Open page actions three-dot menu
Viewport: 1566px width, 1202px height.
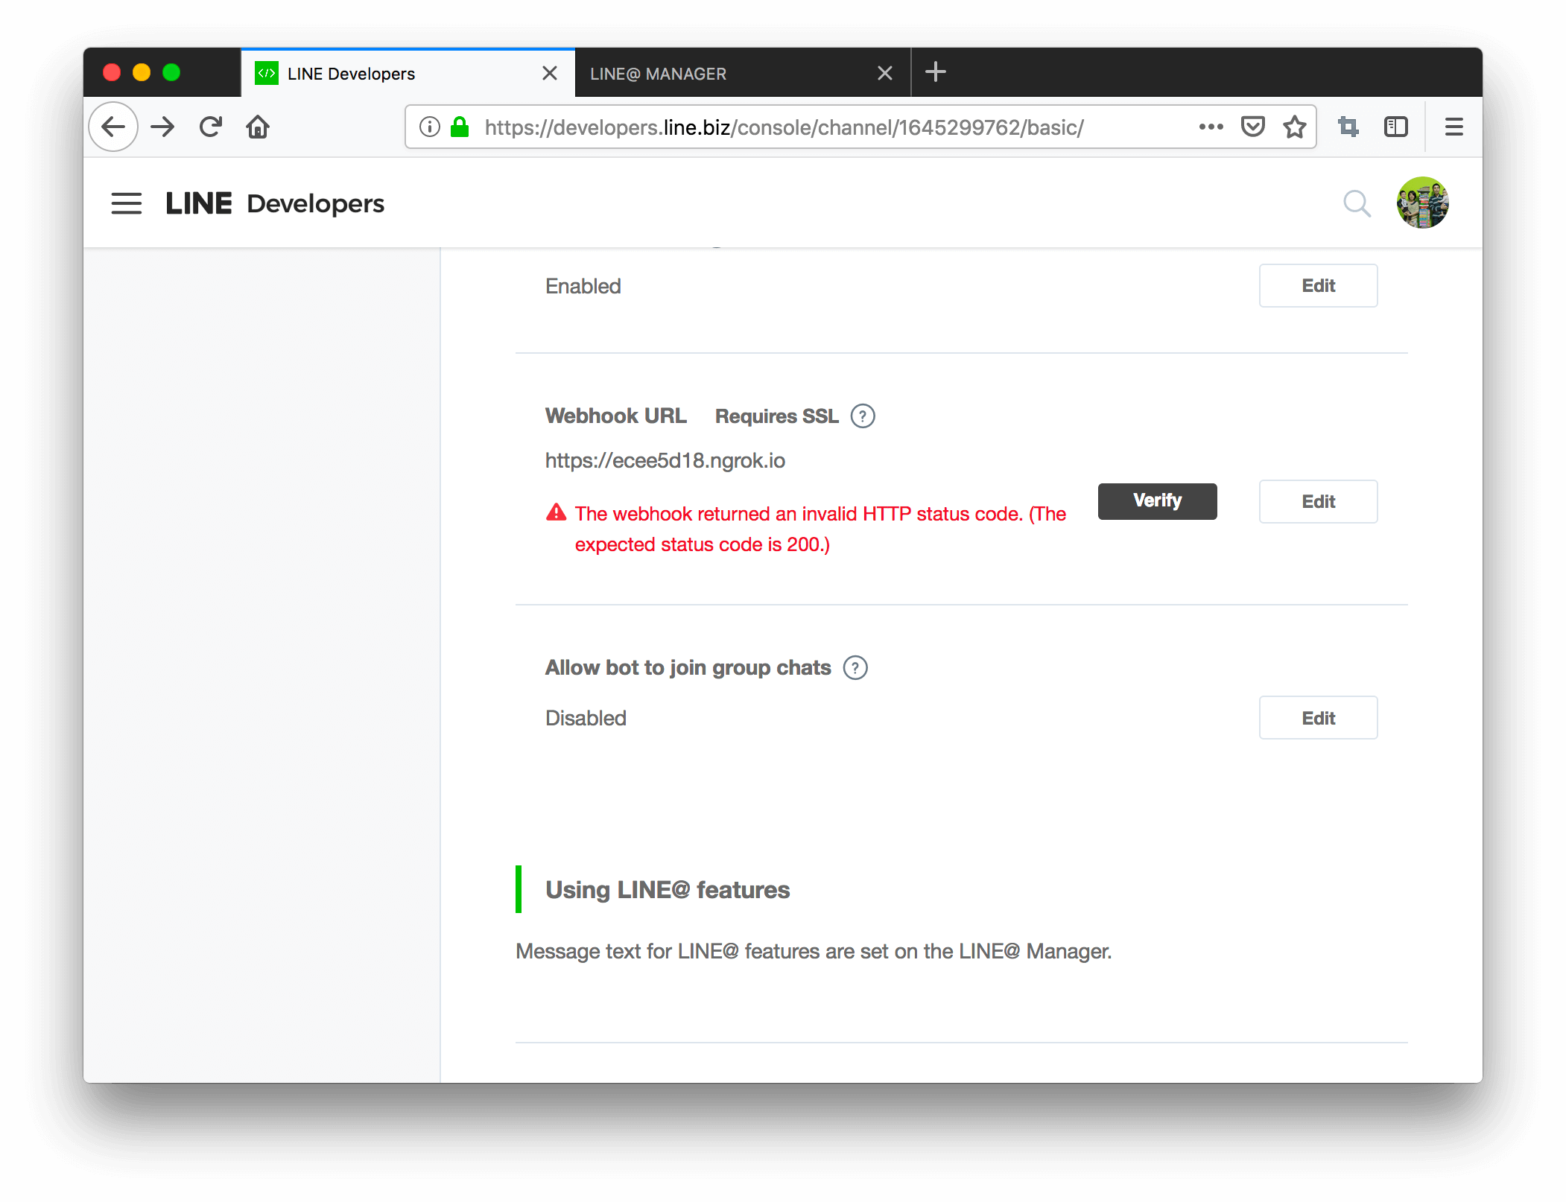1211,127
